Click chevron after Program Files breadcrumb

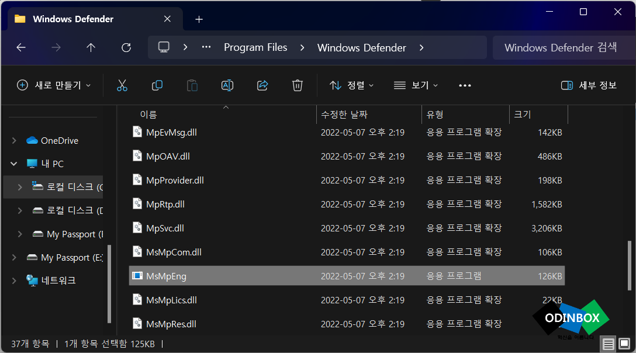302,47
